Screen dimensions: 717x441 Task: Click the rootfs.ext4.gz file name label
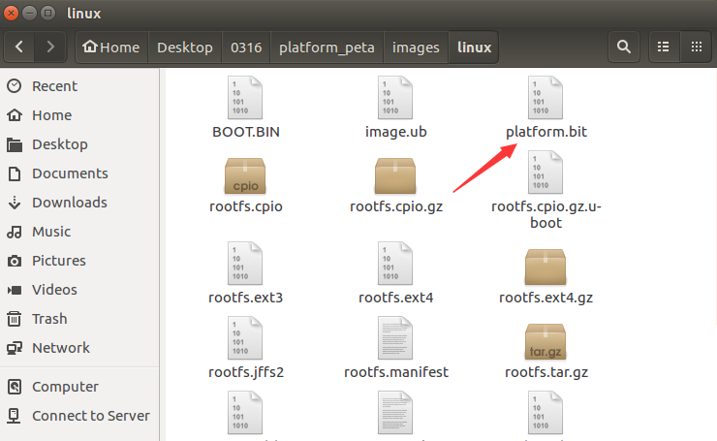coord(546,298)
